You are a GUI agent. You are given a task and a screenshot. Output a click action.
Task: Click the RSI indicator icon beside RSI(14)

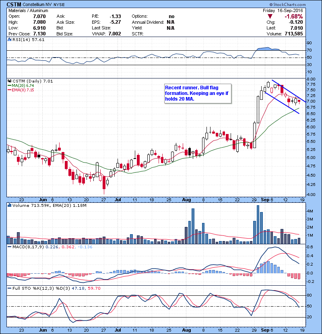click(x=9, y=39)
